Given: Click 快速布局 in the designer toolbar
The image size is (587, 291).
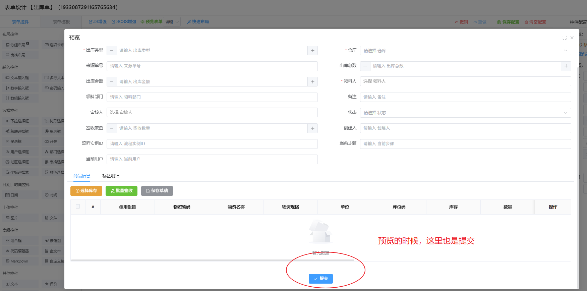Looking at the screenshot, I should [x=198, y=22].
